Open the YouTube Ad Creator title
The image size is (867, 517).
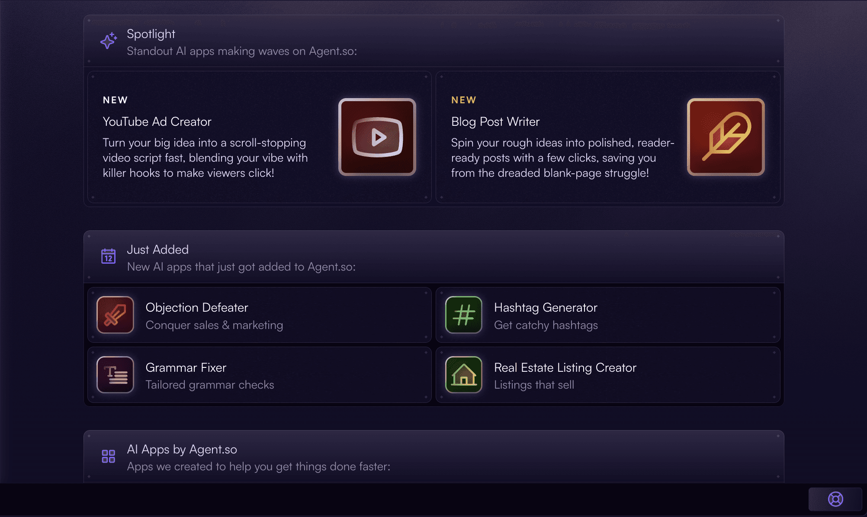tap(157, 122)
